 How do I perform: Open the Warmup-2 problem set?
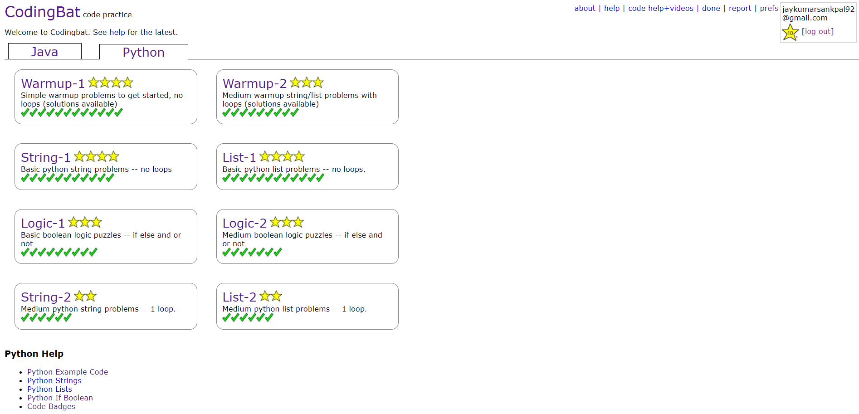254,83
